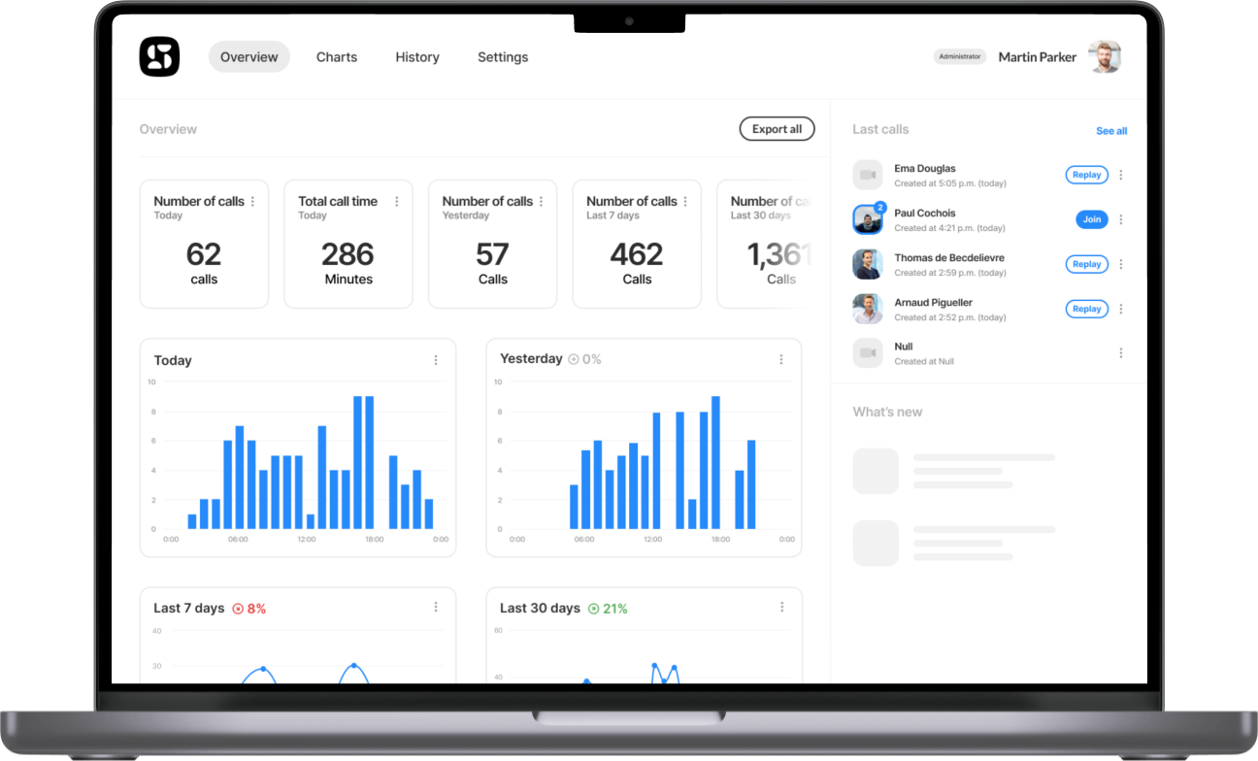Image resolution: width=1258 pixels, height=761 pixels.
Task: Open the Today chart kebab menu
Action: pyautogui.click(x=436, y=360)
